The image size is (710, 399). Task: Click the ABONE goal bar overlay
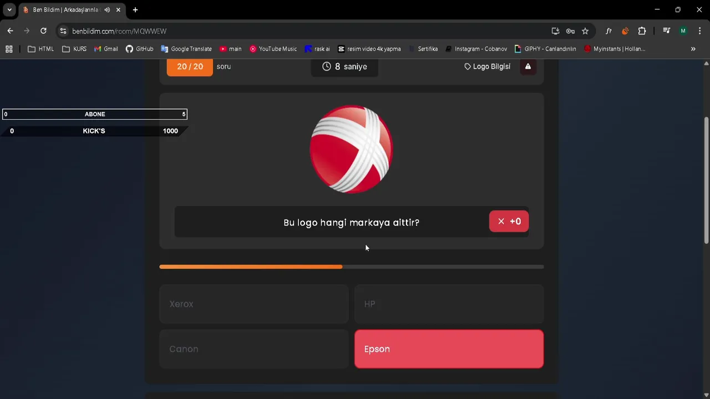[94, 114]
